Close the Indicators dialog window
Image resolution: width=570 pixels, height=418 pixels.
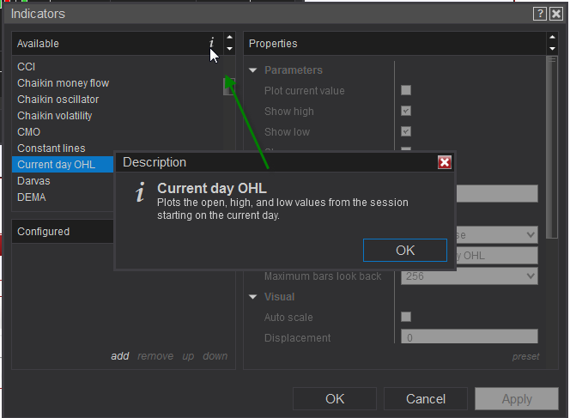tap(556, 14)
